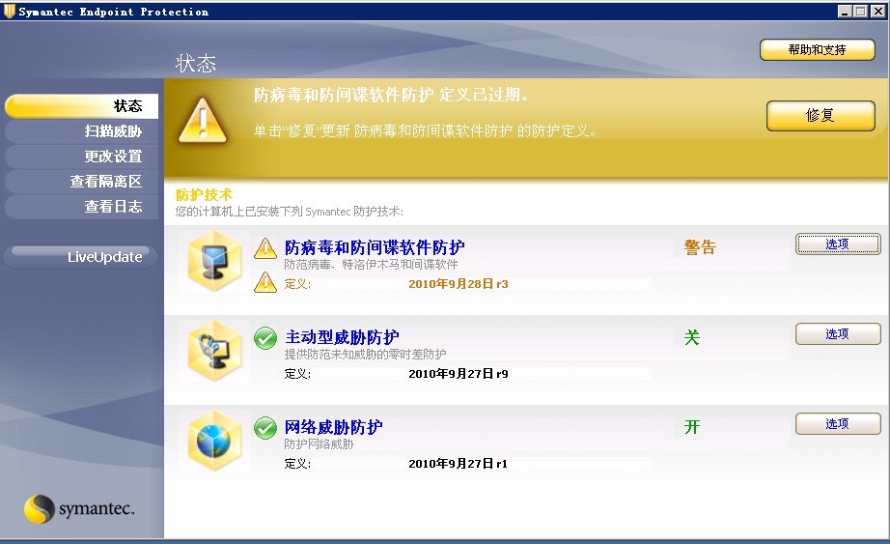
Task: Click the 警告 status text
Action: coord(700,247)
